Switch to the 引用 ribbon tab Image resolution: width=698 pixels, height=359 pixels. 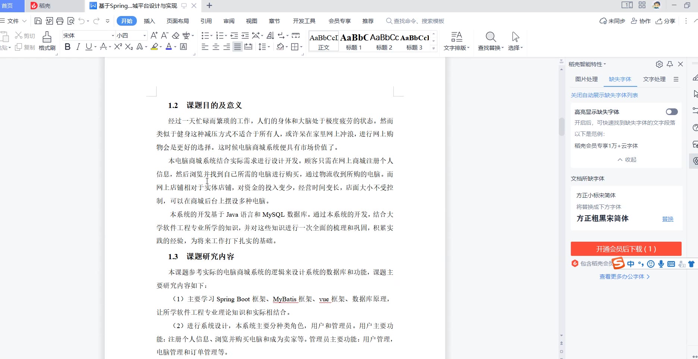(206, 21)
